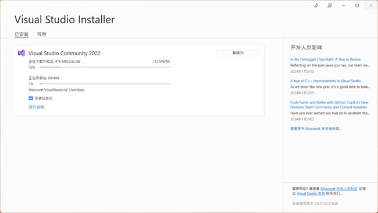Click the download speed 12 MB/秒 text
378x213 pixels.
pos(162,62)
